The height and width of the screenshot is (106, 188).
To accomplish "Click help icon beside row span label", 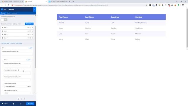I will click(x=19, y=70).
